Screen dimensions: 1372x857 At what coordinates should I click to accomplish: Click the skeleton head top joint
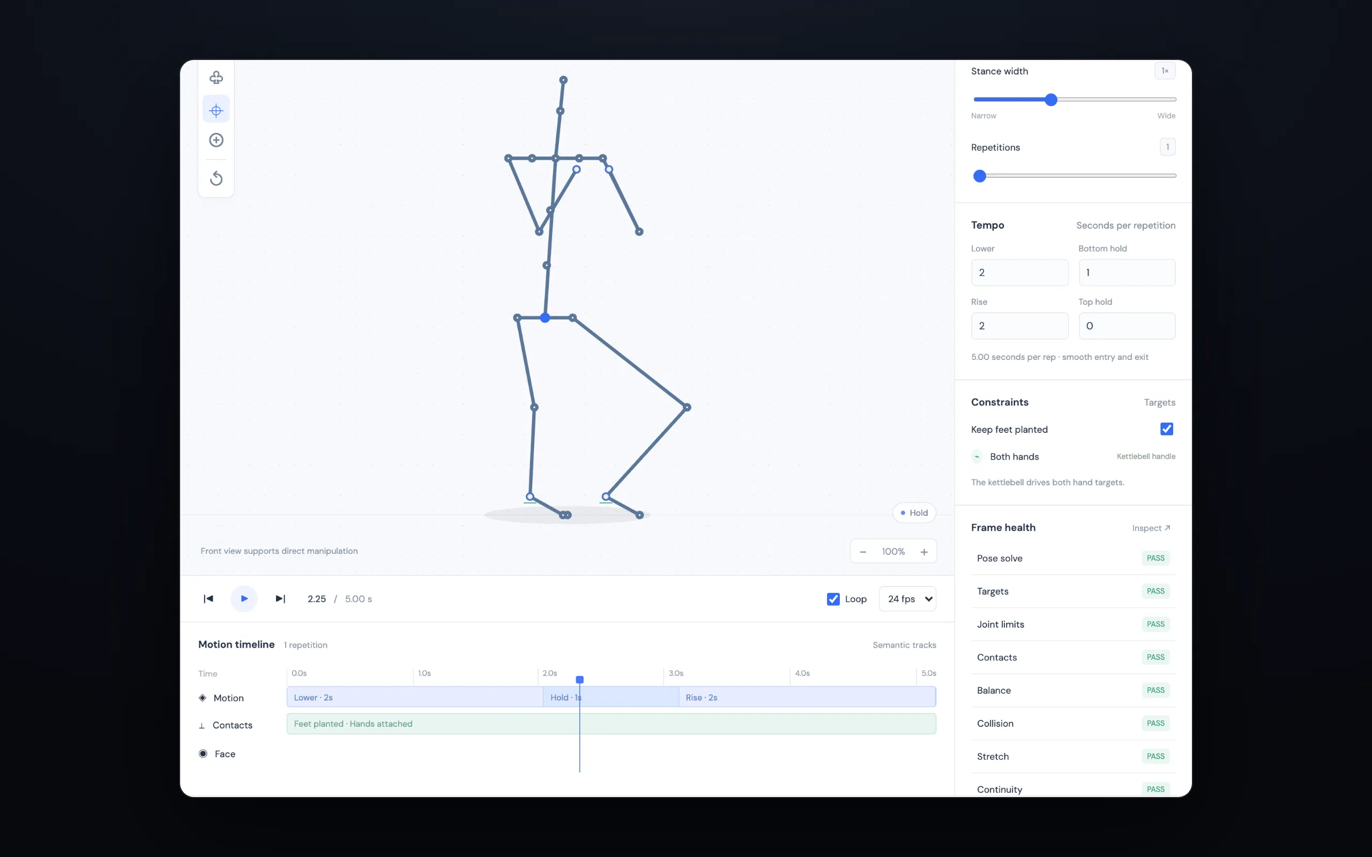(563, 80)
